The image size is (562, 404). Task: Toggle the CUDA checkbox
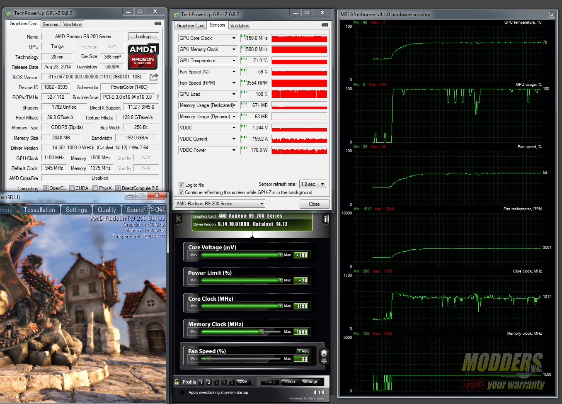click(72, 188)
